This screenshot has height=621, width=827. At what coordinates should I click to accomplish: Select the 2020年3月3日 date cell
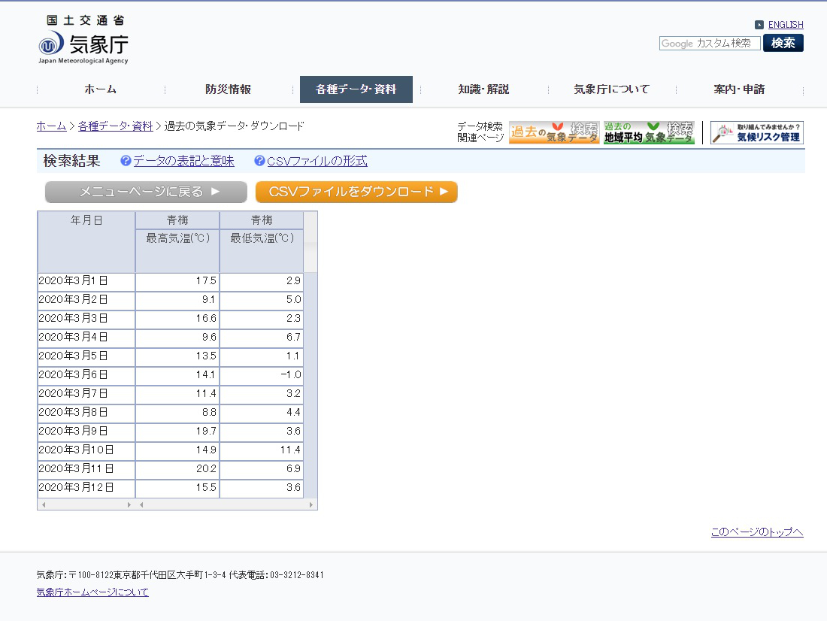[86, 319]
